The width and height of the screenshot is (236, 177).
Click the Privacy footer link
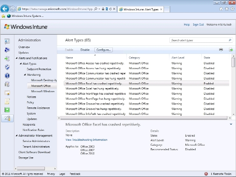click(x=51, y=174)
